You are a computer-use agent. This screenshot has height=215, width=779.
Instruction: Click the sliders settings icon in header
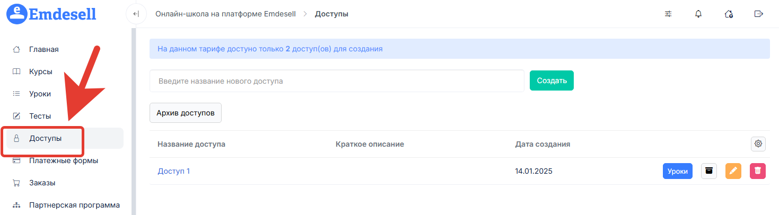coord(668,14)
